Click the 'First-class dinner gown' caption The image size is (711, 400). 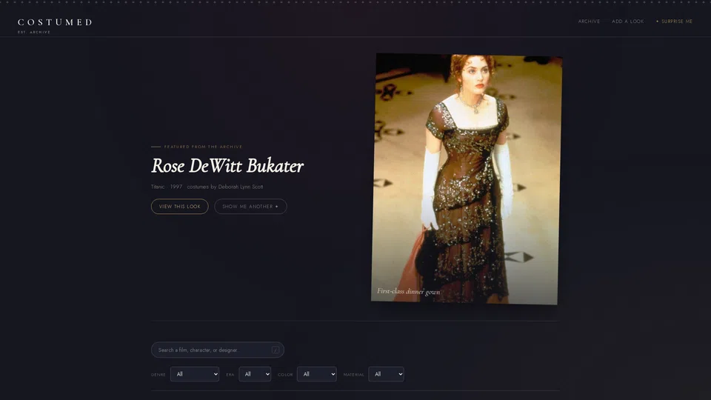click(409, 292)
